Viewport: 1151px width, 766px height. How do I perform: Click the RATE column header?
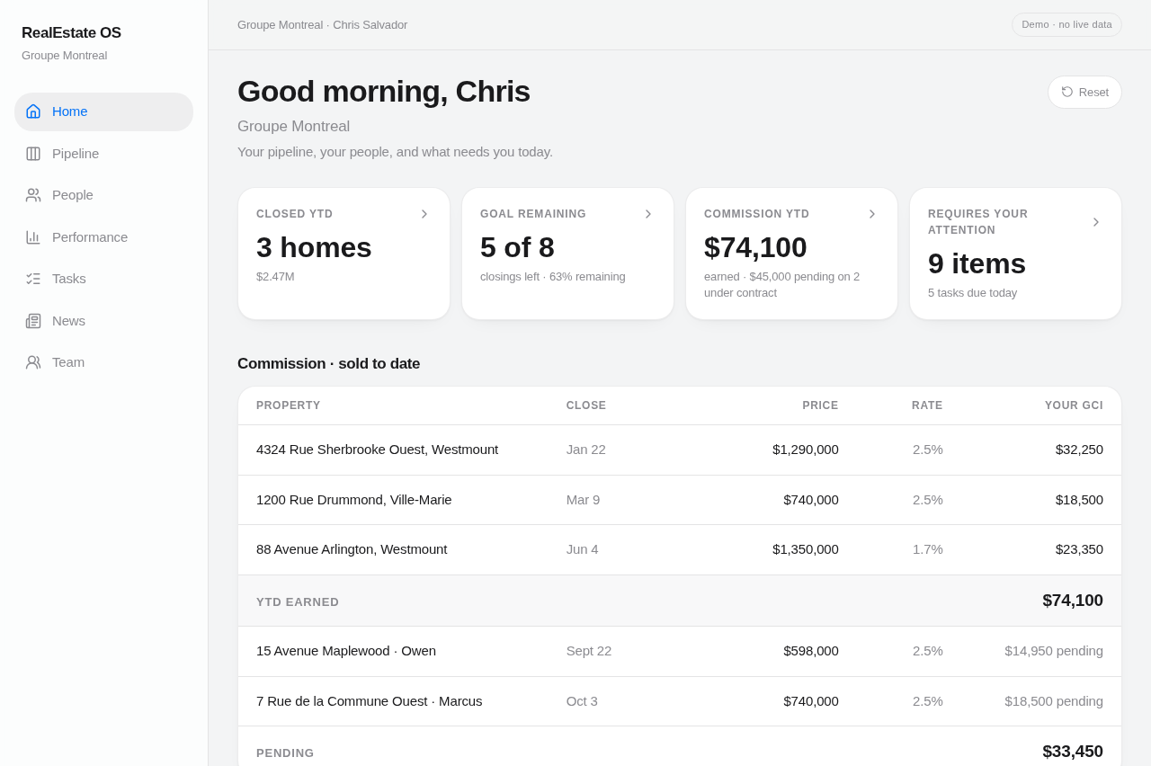pos(927,405)
